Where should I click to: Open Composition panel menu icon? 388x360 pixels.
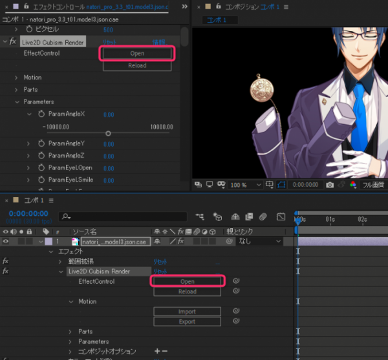(286, 7)
